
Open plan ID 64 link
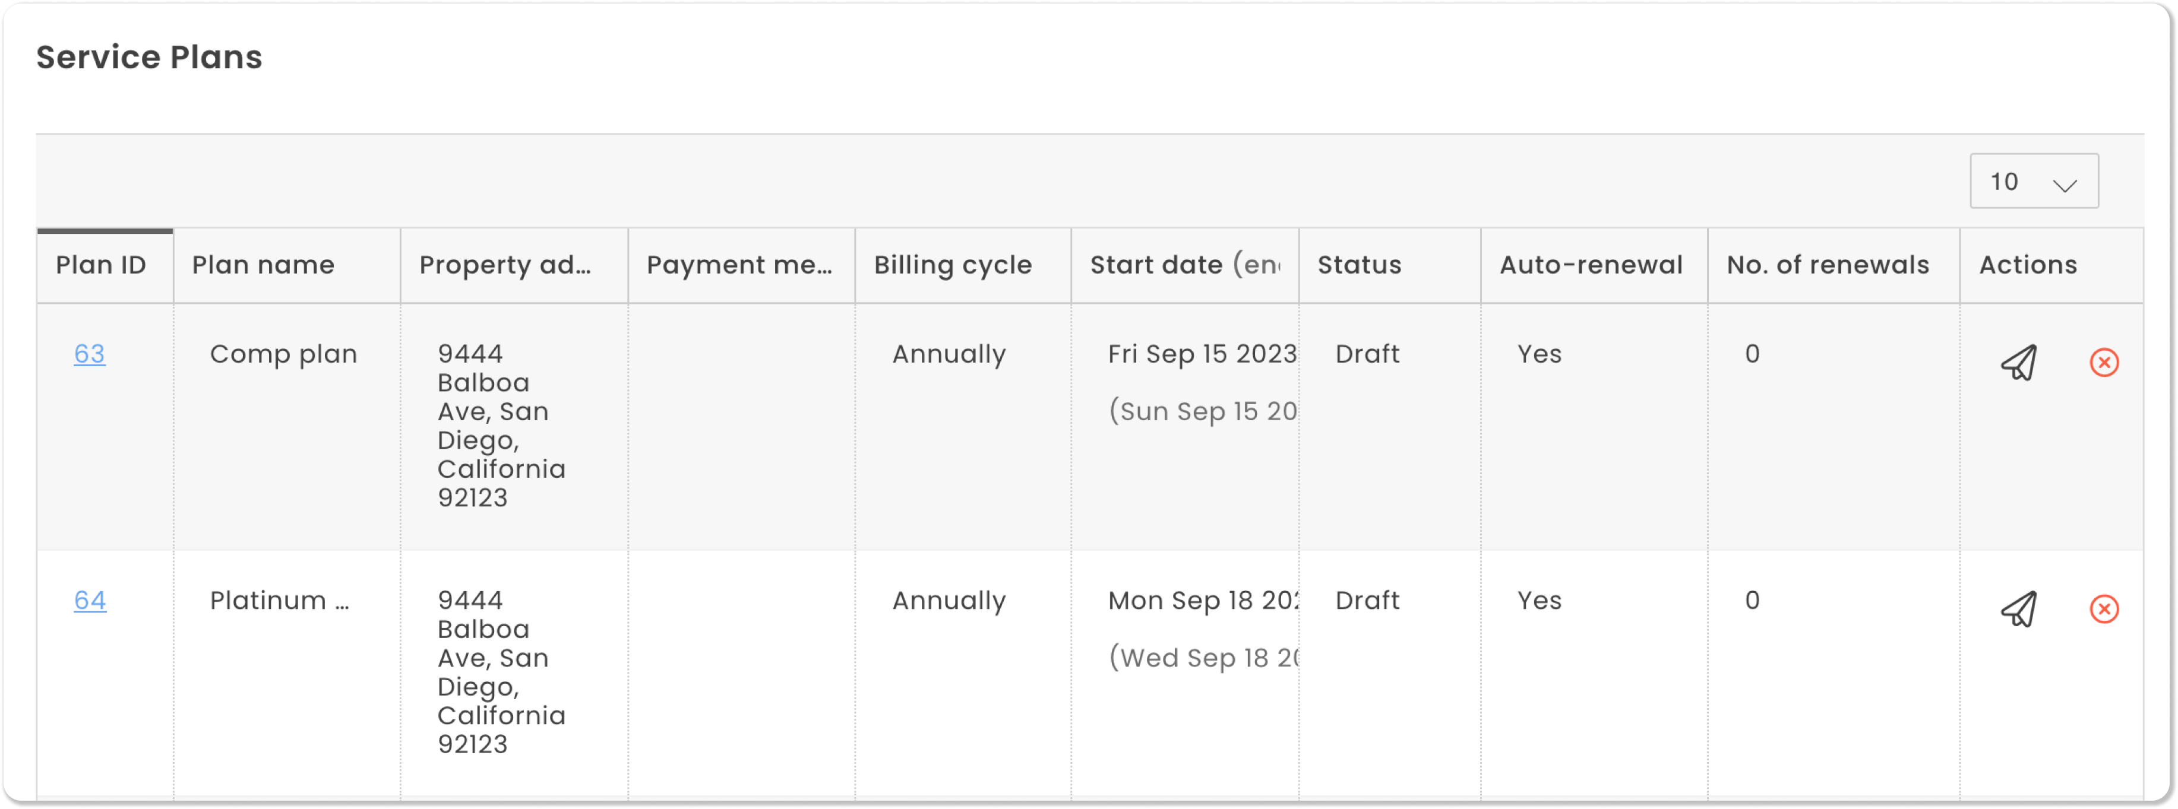[x=90, y=600]
